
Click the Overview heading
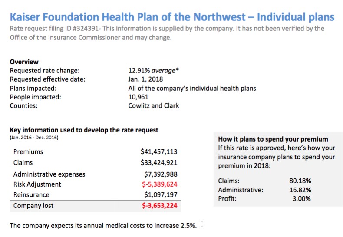24,62
